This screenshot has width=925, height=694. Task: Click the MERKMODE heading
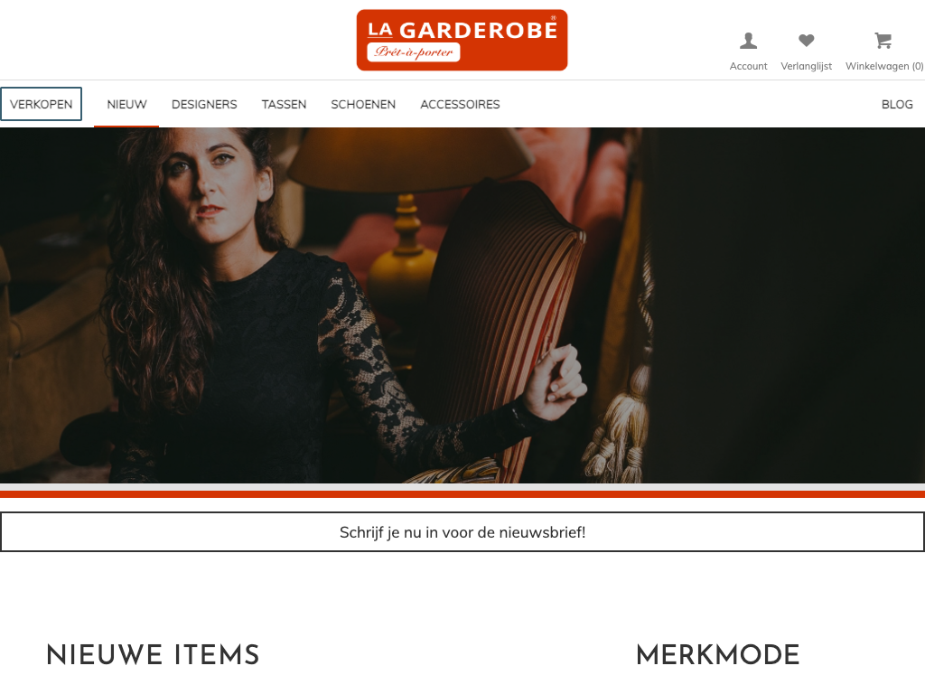717,655
